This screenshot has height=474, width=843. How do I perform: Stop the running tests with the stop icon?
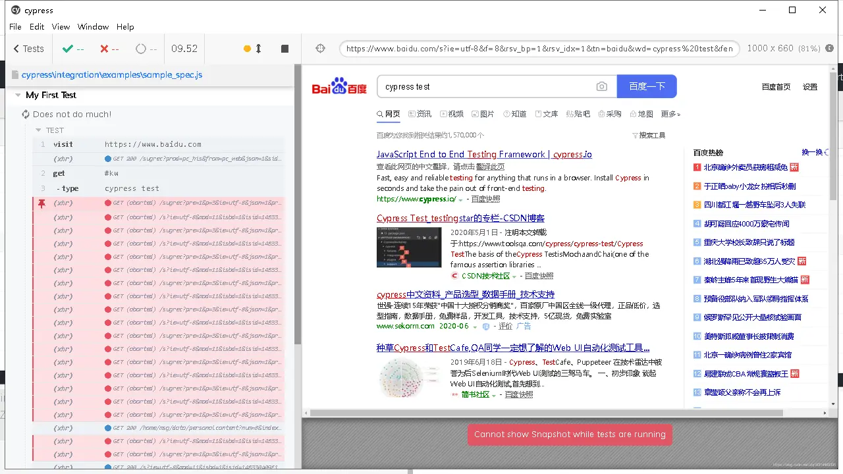[285, 48]
